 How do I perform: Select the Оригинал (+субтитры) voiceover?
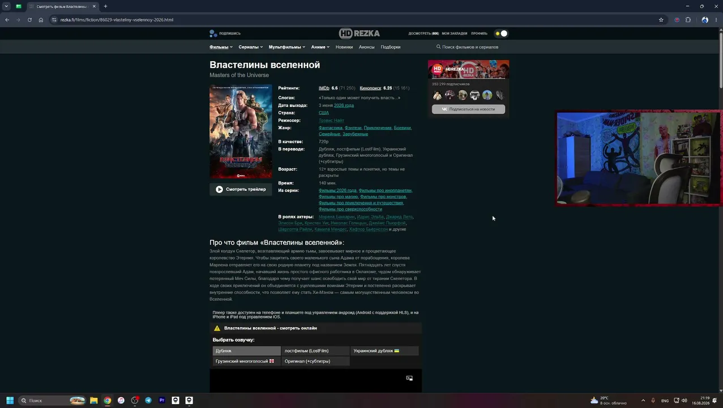click(315, 361)
